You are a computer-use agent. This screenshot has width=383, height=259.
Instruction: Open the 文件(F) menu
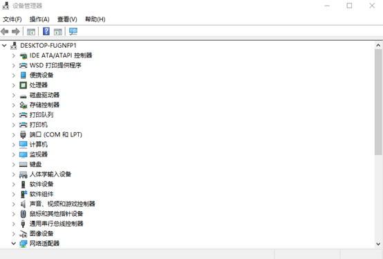pyautogui.click(x=12, y=19)
